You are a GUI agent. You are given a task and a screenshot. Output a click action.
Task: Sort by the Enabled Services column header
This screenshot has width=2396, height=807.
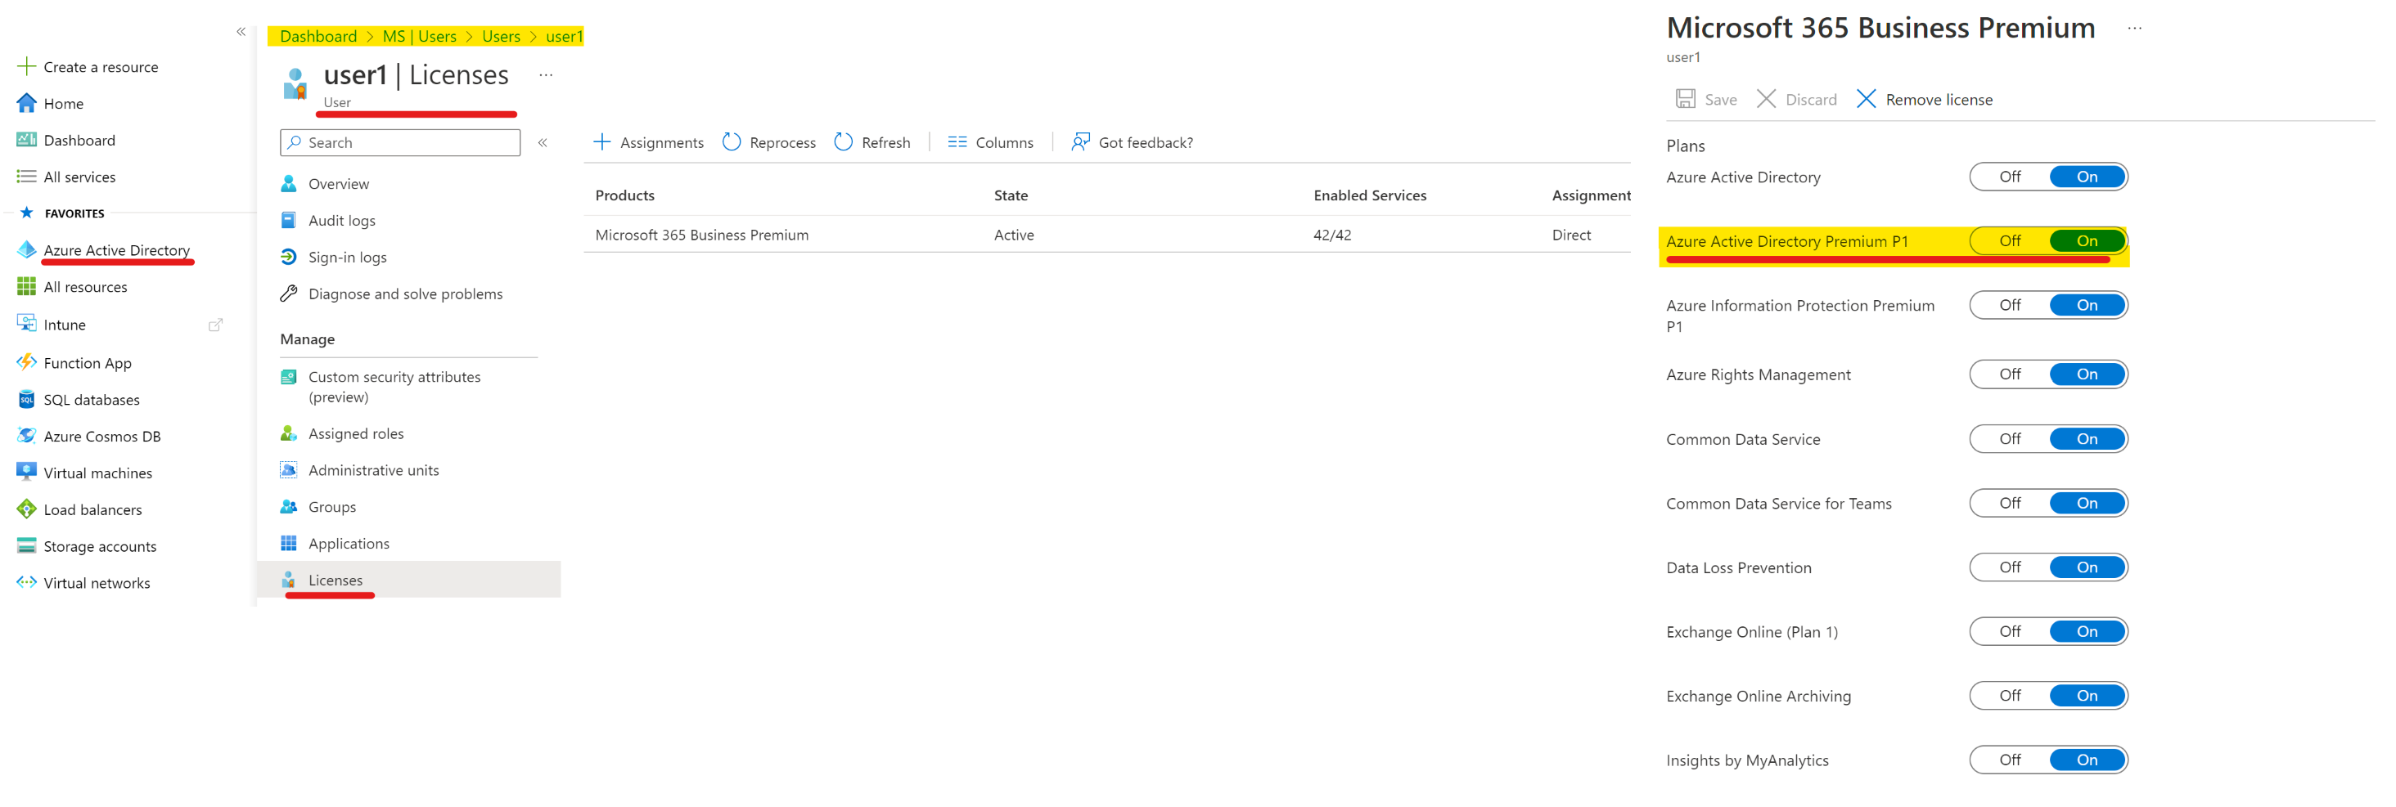[1369, 195]
